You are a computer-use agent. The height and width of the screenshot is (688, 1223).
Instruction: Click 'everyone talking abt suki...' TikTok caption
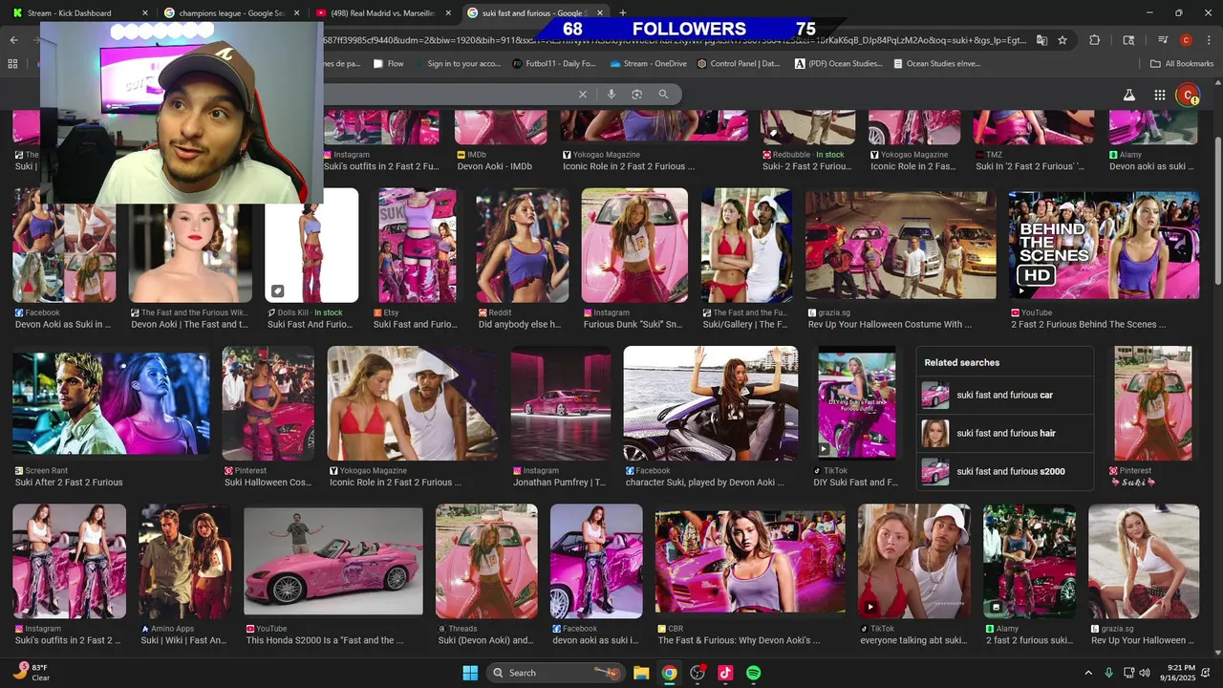[914, 640]
